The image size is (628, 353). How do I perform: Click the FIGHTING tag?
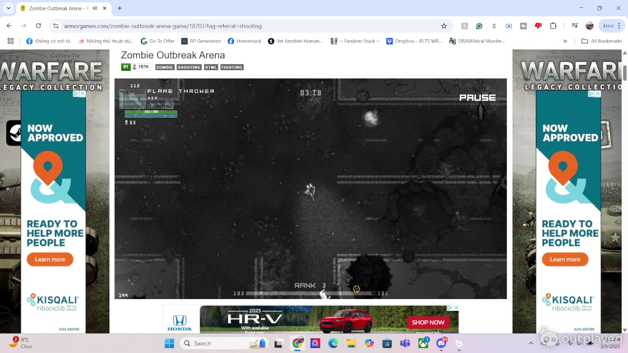[232, 67]
